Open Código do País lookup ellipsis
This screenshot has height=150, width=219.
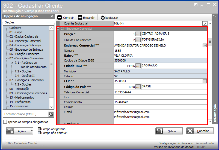click(x=138, y=87)
